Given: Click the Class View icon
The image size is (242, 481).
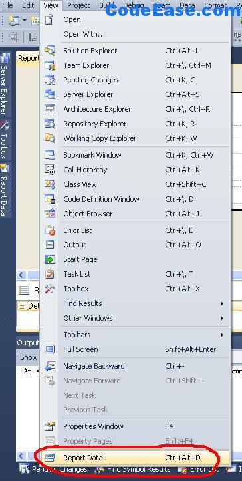Looking at the screenshot, I should (50, 184).
